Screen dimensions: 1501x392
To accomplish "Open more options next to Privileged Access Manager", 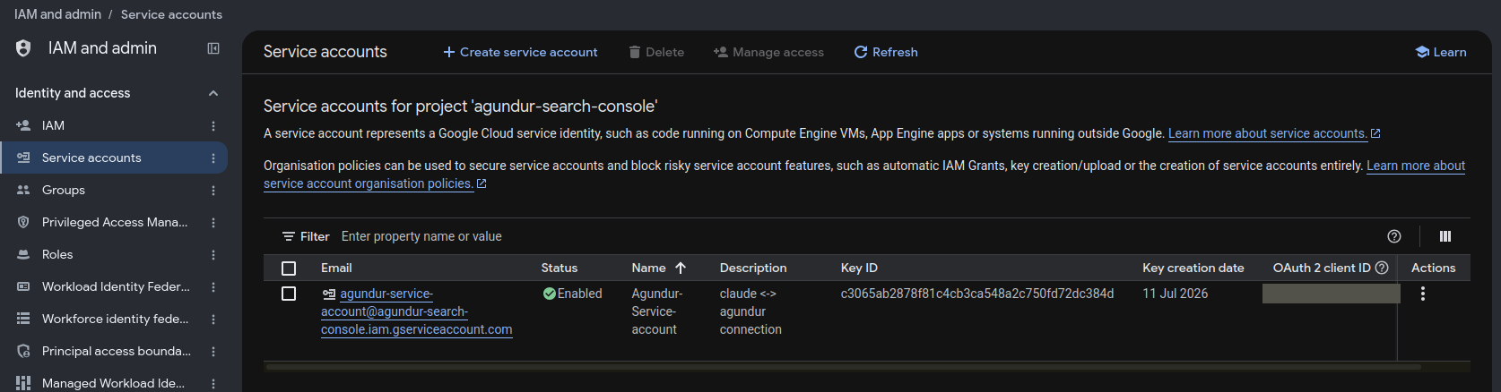I will coord(213,223).
